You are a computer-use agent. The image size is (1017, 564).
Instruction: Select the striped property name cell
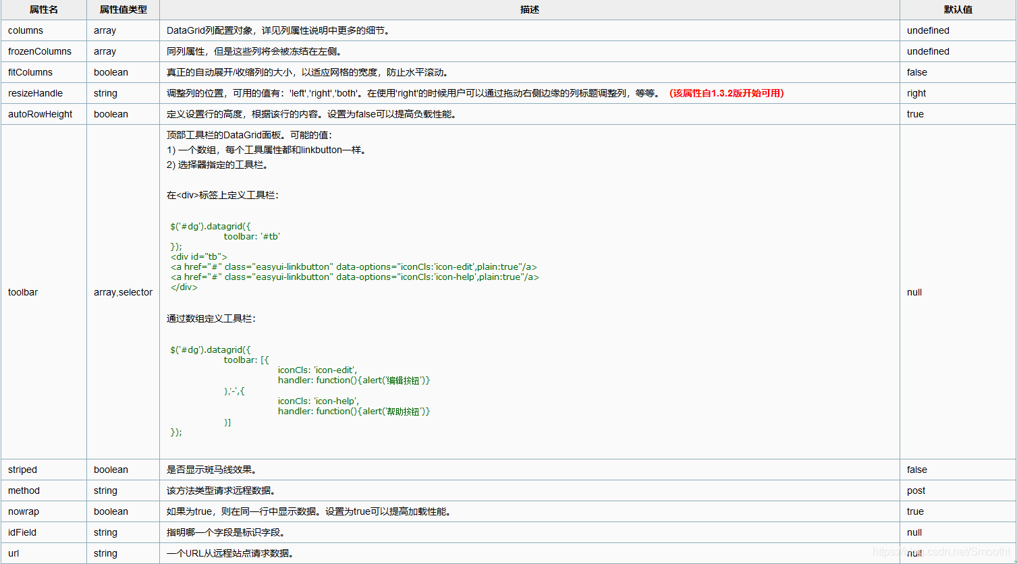click(44, 470)
